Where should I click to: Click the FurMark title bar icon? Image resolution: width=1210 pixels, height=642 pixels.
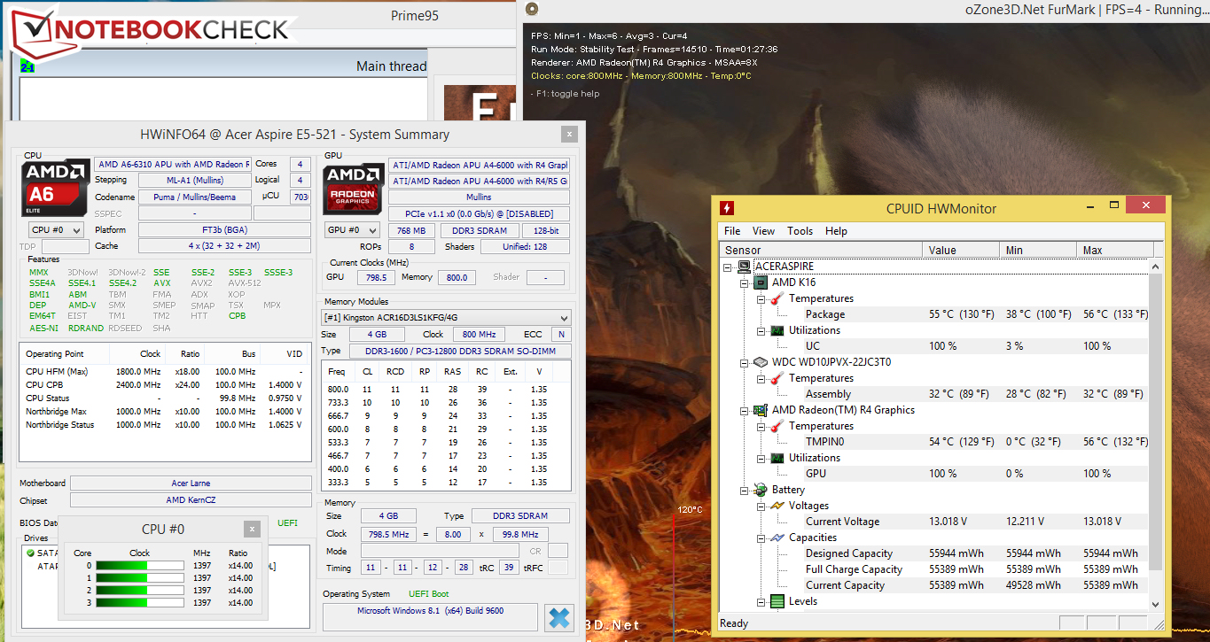[531, 9]
